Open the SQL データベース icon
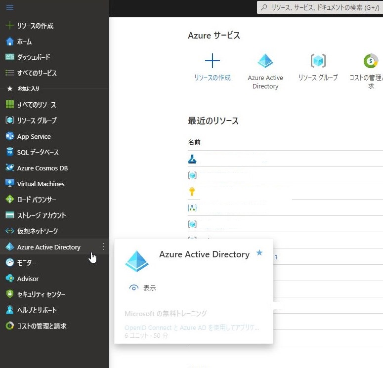The image size is (383, 368). pyautogui.click(x=10, y=152)
